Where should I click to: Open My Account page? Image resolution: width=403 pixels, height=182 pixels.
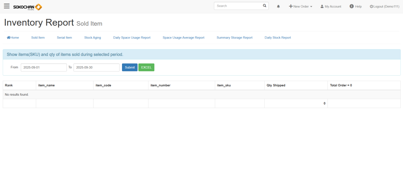pyautogui.click(x=331, y=7)
